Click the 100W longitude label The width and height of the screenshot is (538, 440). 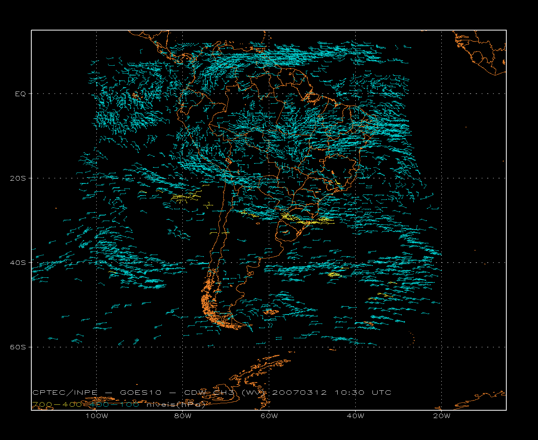click(96, 416)
